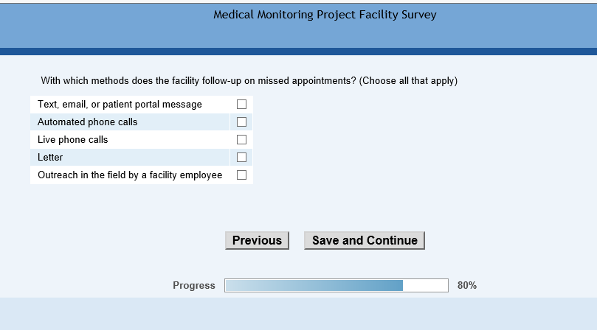Select the Letter checkbox
Screen dimensions: 597x330
pyautogui.click(x=241, y=158)
